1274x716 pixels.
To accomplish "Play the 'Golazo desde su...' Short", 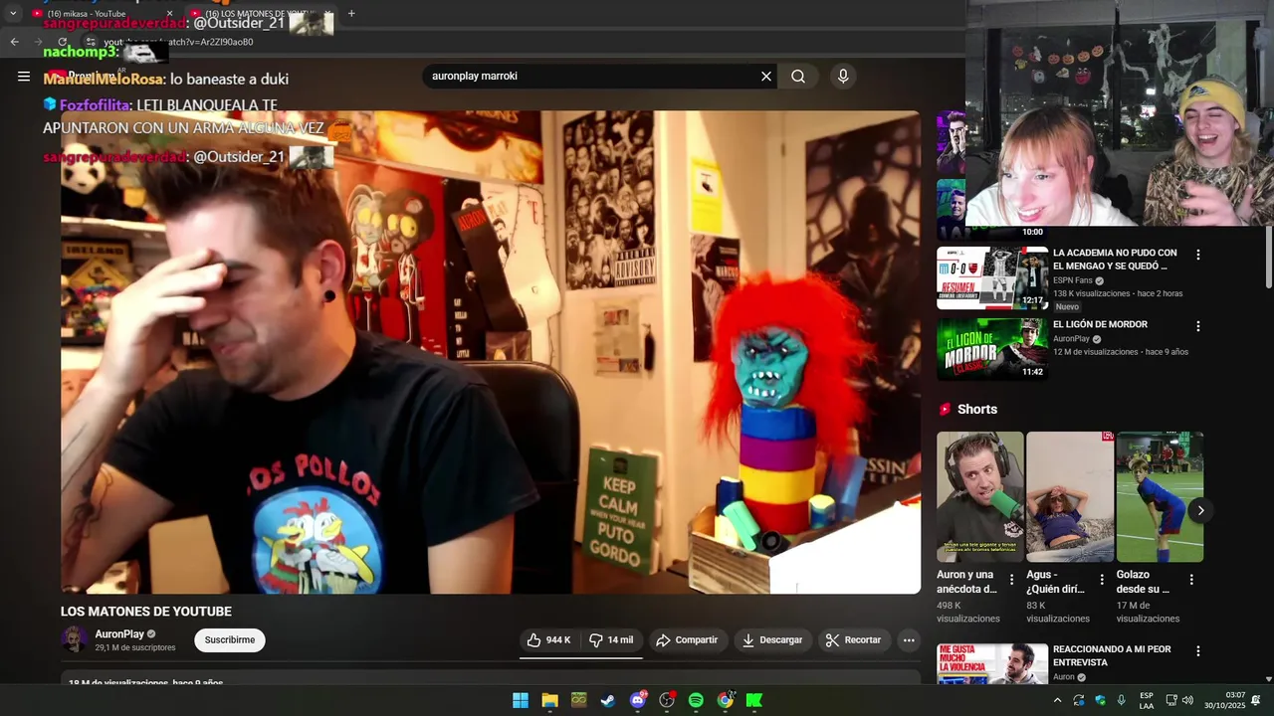I will (x=1160, y=496).
